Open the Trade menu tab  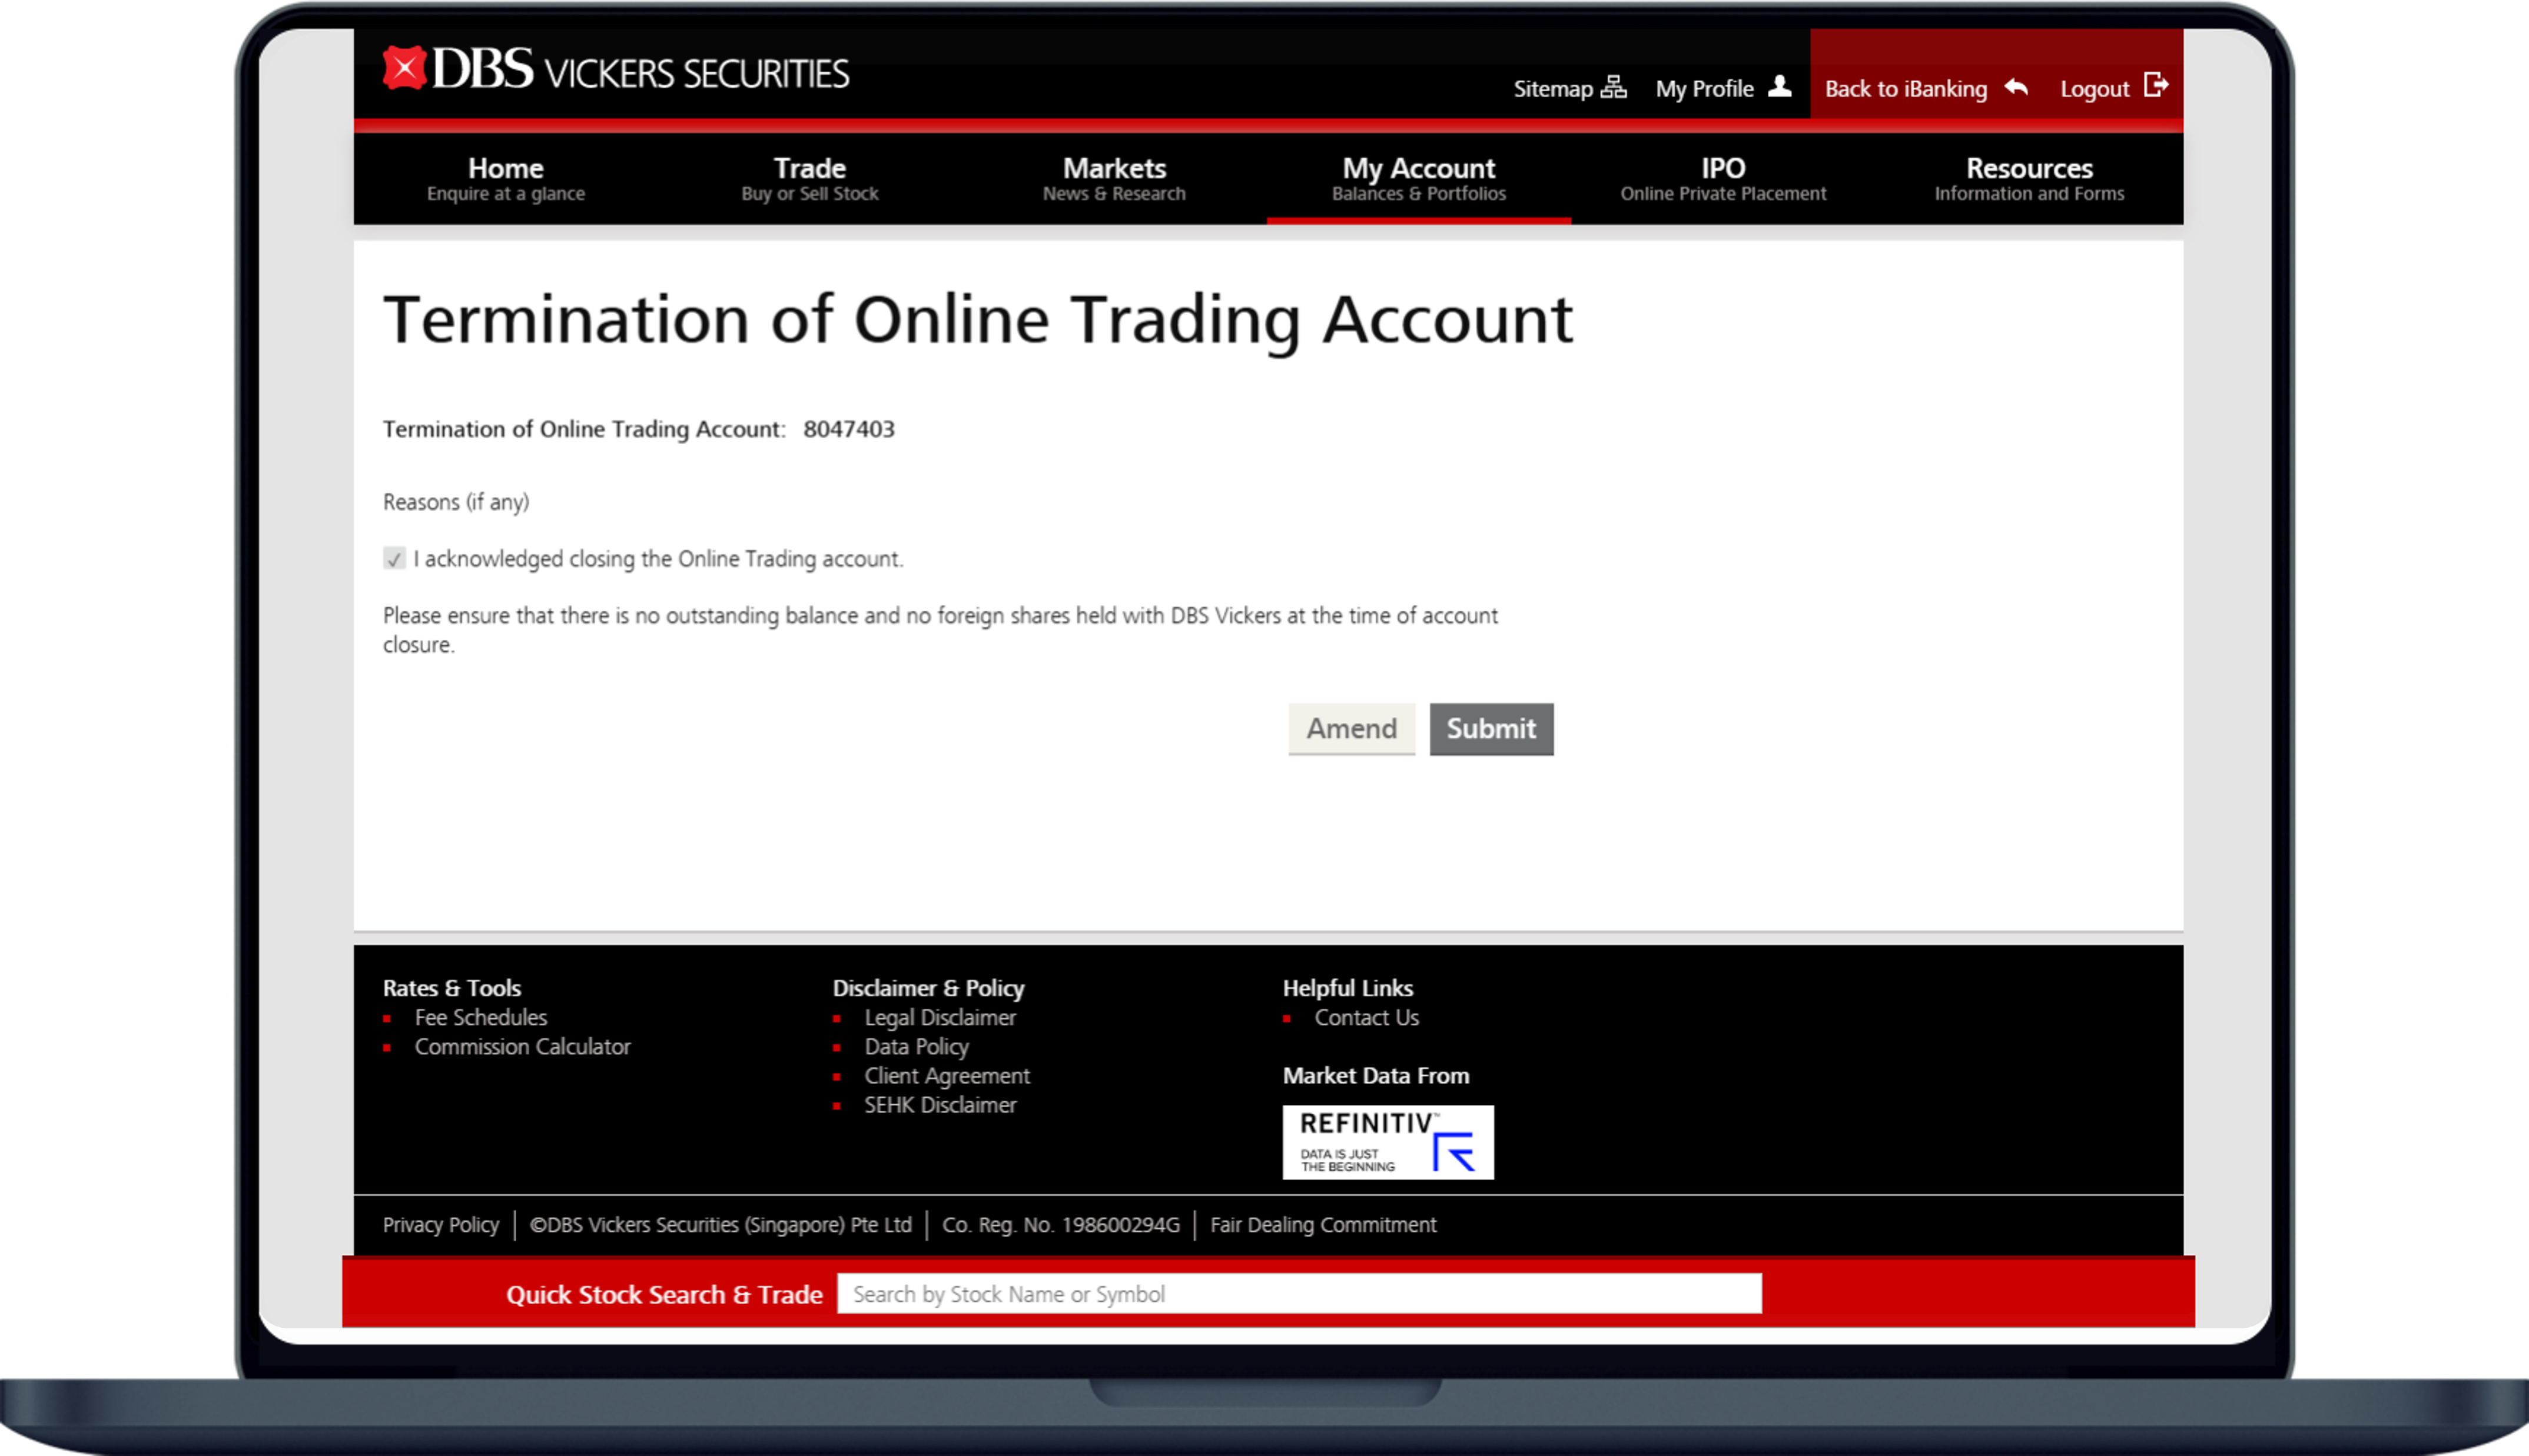click(810, 178)
